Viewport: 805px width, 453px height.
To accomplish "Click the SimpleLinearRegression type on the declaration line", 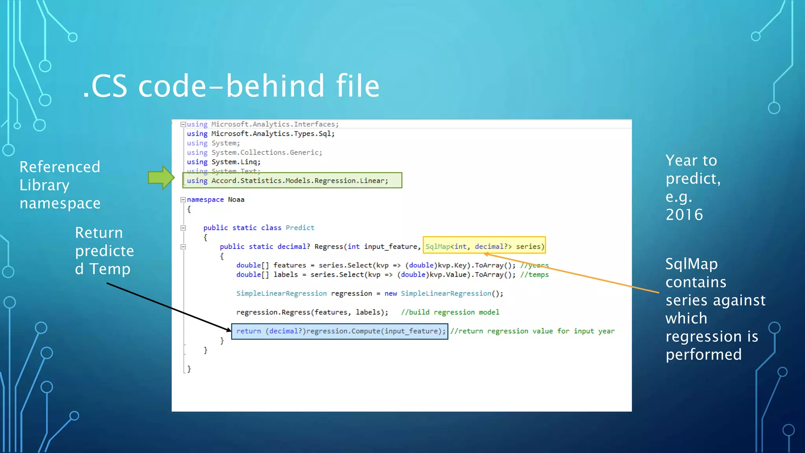I will pyautogui.click(x=281, y=293).
